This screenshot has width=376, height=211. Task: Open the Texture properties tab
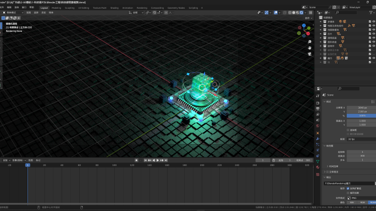click(318, 175)
